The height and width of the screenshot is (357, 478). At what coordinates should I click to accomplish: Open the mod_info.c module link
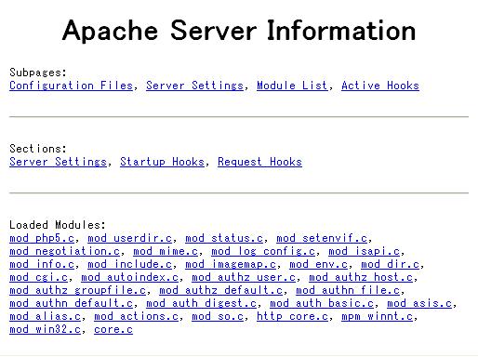click(42, 264)
